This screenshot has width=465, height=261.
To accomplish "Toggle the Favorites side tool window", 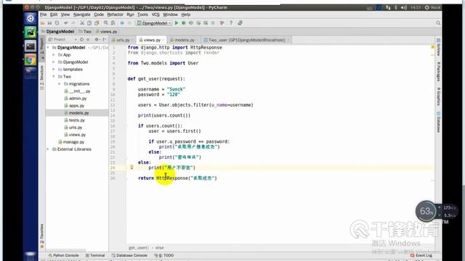I will click(x=42, y=236).
